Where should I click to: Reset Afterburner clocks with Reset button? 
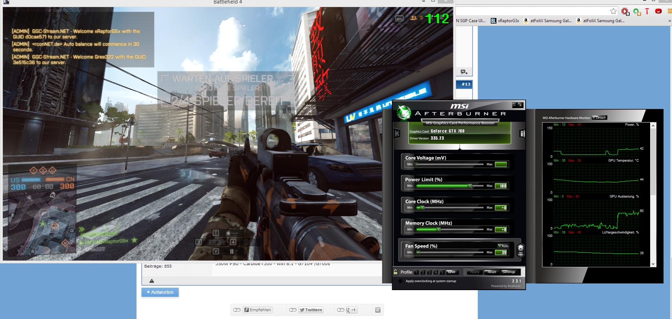click(x=492, y=272)
